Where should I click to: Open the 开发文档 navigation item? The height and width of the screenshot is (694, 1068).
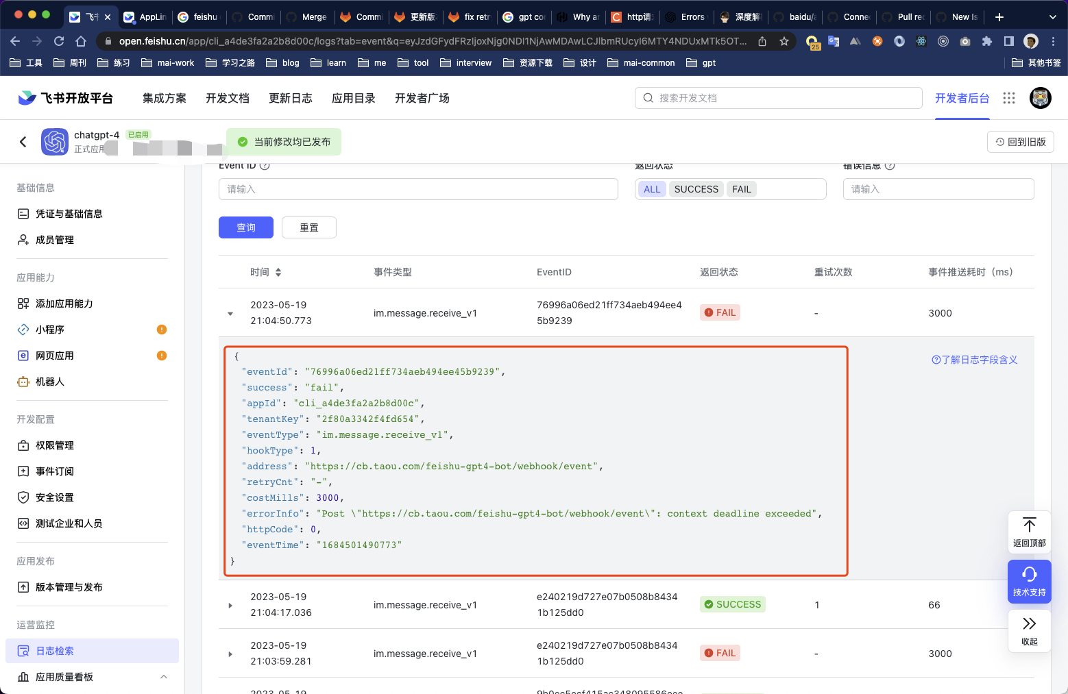pyautogui.click(x=228, y=98)
